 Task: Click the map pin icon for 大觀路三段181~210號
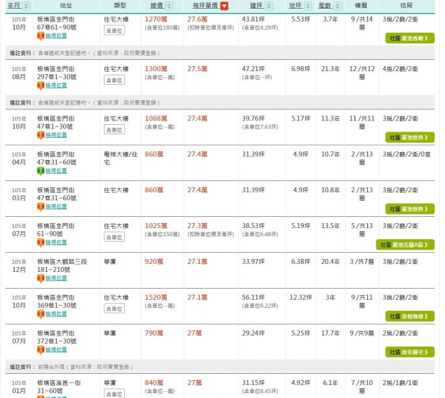click(41, 279)
